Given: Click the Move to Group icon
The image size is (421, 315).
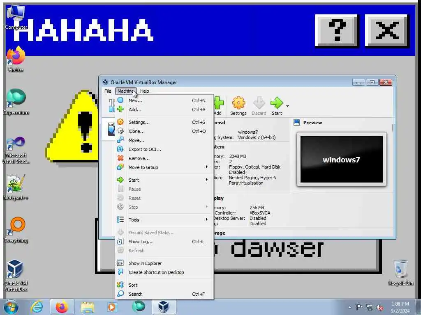Looking at the screenshot, I should click(120, 167).
